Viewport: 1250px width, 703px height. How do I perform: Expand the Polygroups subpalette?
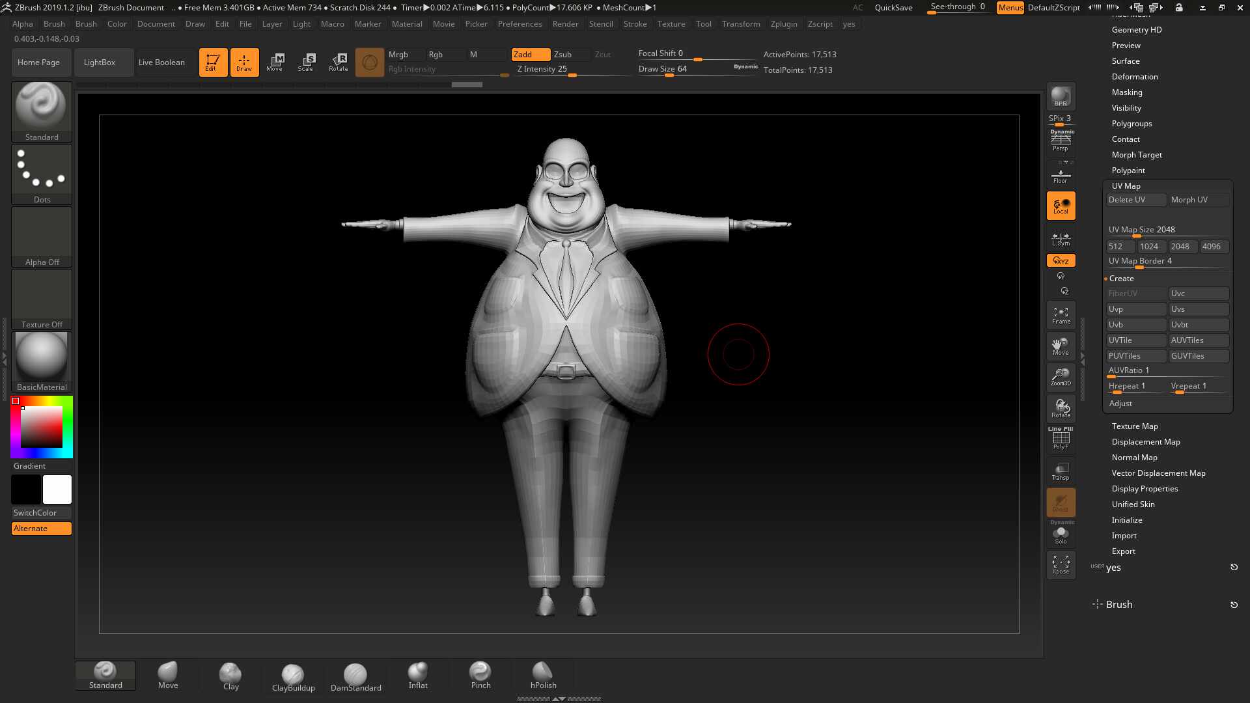pyautogui.click(x=1132, y=124)
